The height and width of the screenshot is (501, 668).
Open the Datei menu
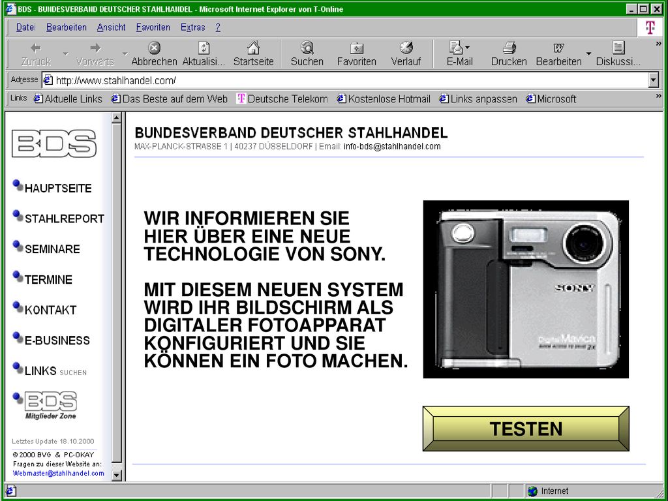25,27
